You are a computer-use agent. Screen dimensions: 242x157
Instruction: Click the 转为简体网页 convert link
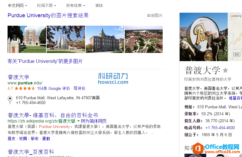94,121
